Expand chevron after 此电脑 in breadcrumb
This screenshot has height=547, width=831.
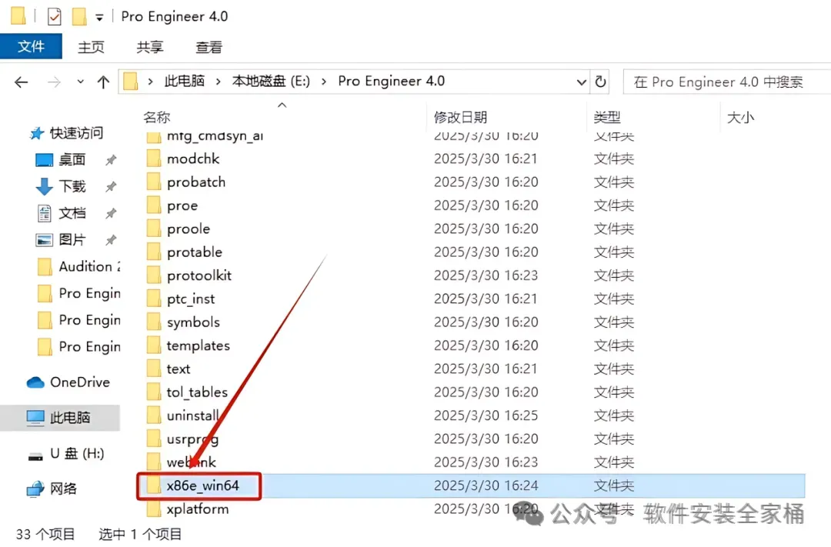point(219,82)
